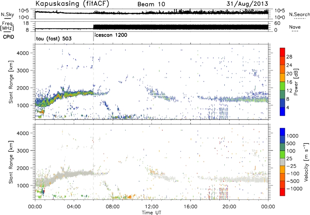Select 'tau (fast) 503' CPID text

(54, 38)
